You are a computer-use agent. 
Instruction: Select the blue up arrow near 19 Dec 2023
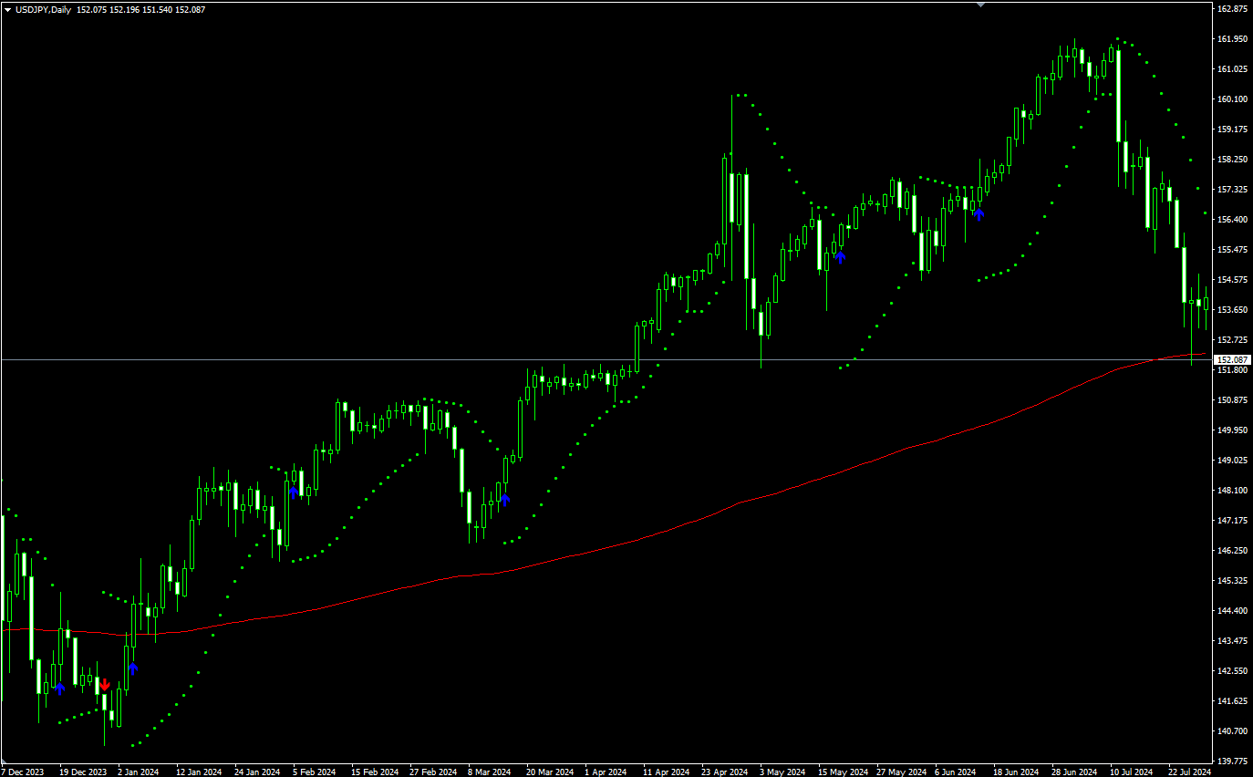[x=59, y=689]
